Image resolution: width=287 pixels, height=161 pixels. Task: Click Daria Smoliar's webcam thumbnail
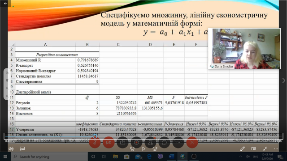point(244,49)
